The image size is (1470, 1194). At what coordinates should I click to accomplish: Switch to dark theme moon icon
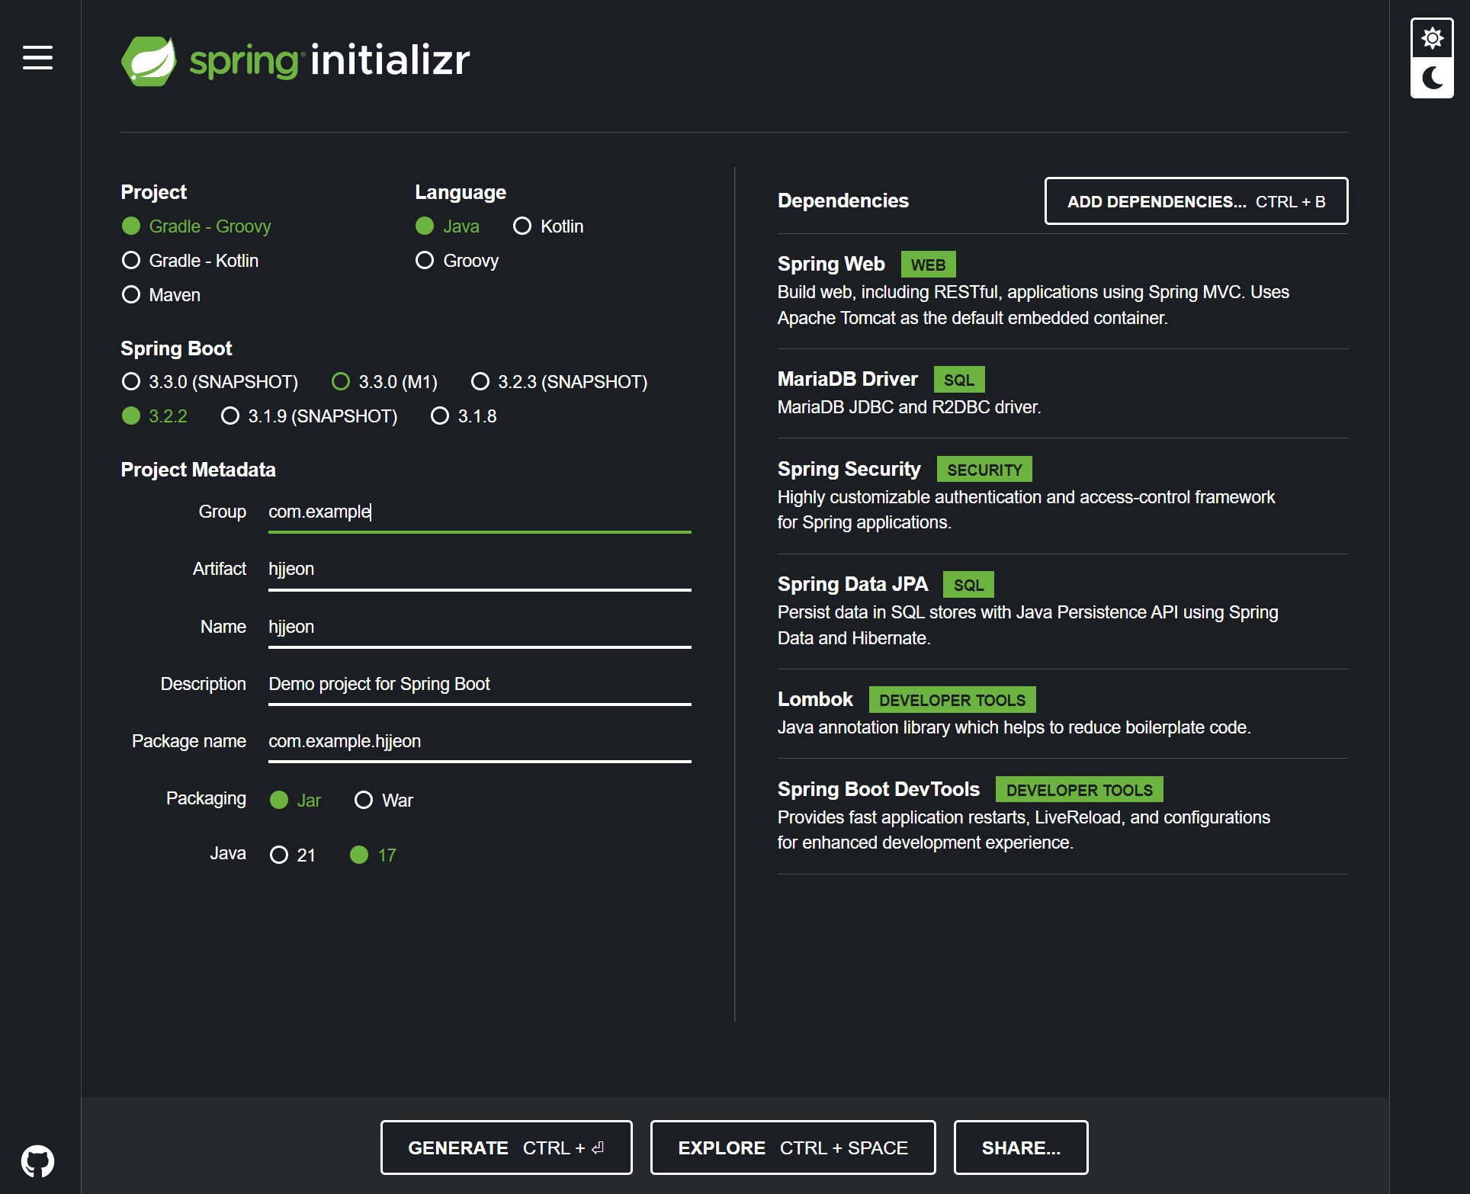pyautogui.click(x=1432, y=78)
